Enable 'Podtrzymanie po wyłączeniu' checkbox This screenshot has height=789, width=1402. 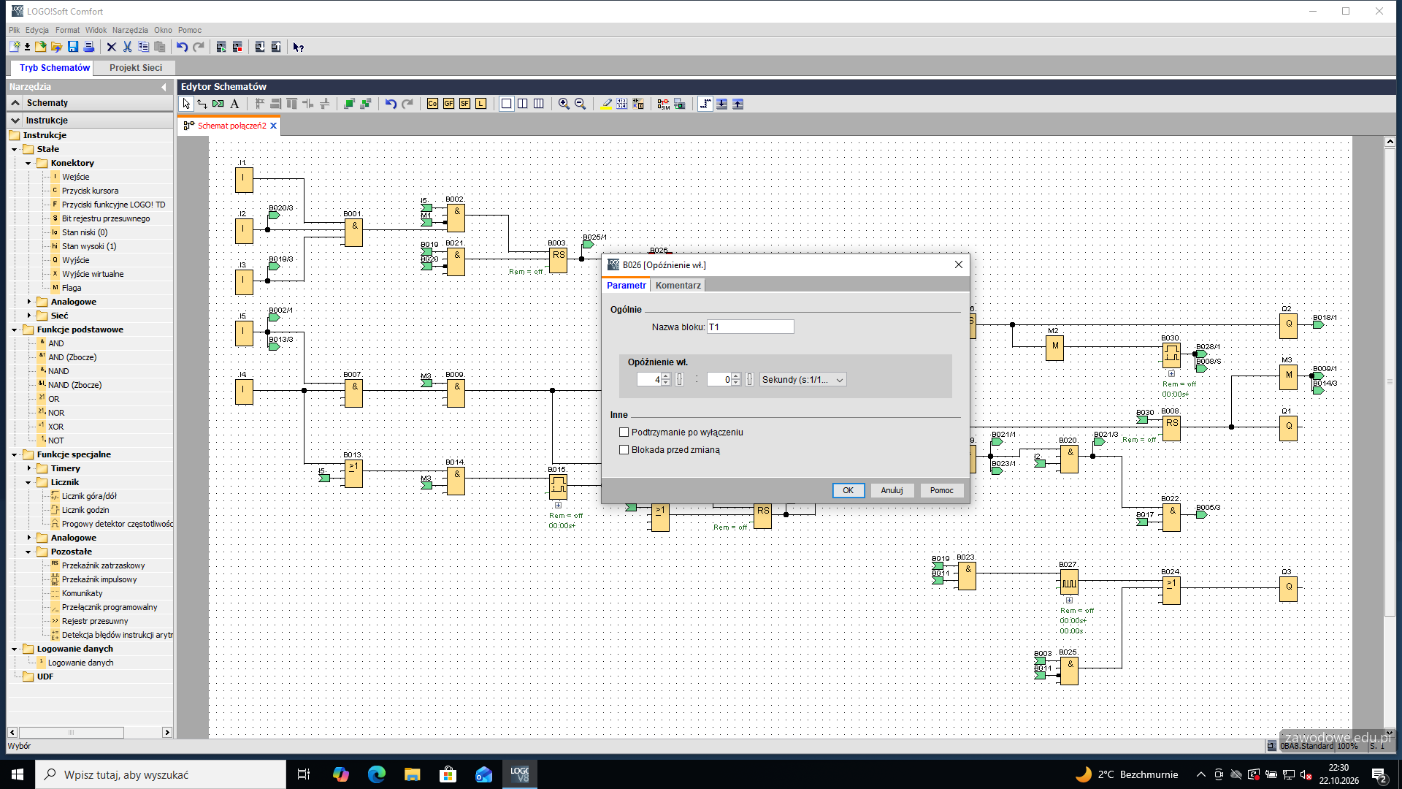pyautogui.click(x=624, y=432)
